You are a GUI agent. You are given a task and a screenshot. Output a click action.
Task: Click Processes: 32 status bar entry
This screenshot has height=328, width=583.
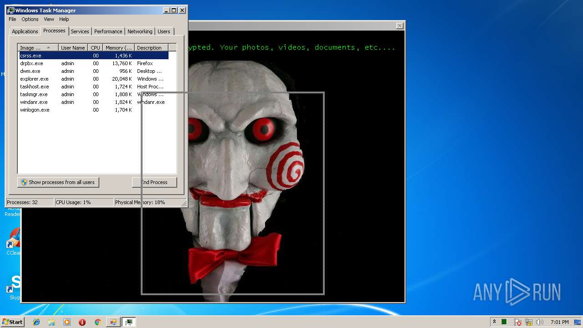coord(30,202)
